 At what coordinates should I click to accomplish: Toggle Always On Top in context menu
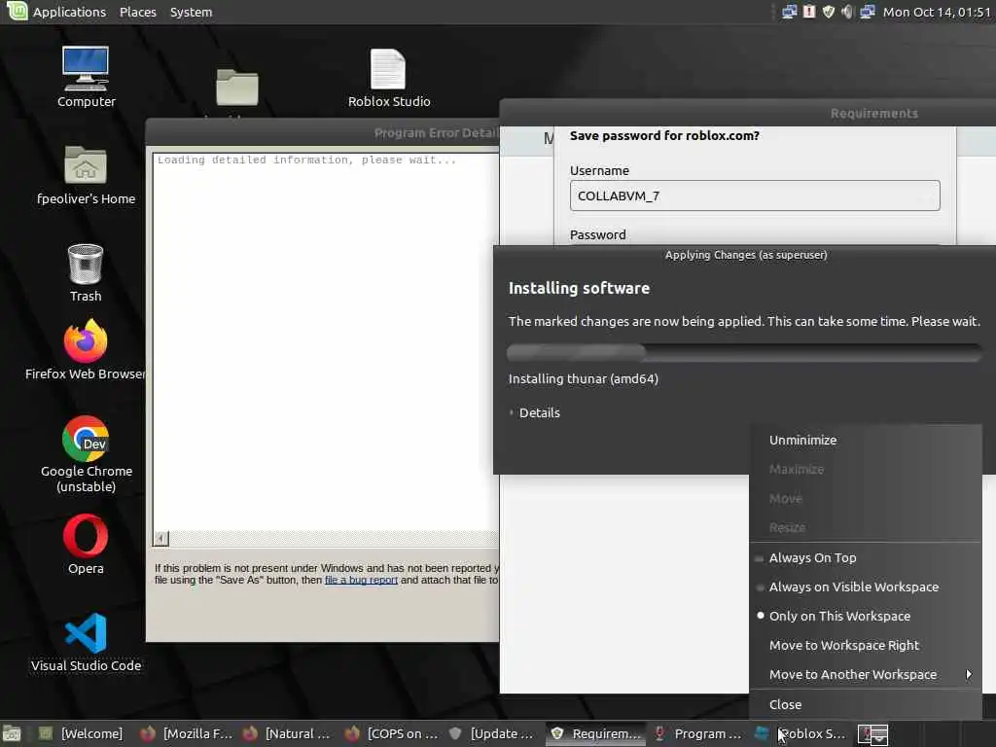tap(866, 557)
